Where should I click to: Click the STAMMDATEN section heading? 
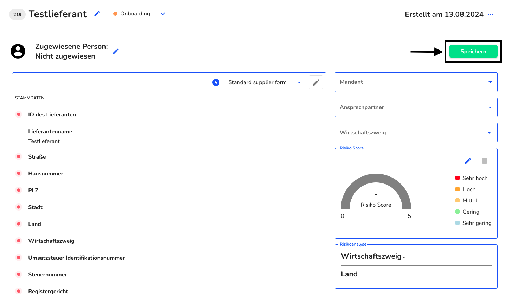tap(30, 98)
